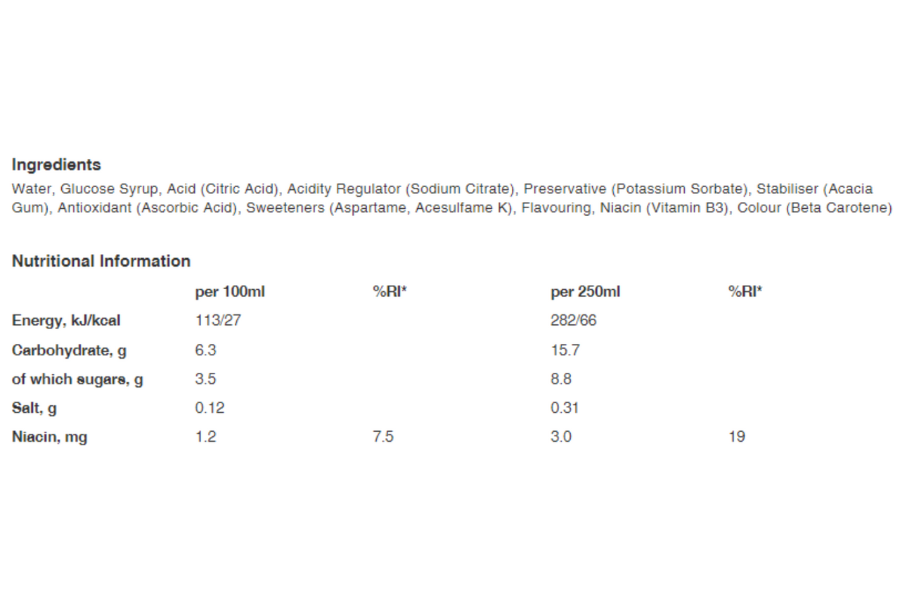
Task: Click the Nutritional Information heading
Action: [x=101, y=261]
